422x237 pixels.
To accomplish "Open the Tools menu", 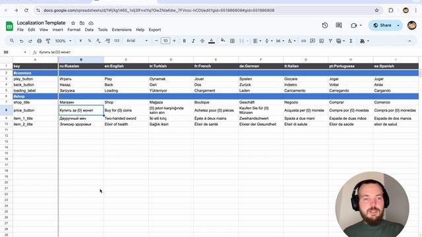I will pos(103,30).
